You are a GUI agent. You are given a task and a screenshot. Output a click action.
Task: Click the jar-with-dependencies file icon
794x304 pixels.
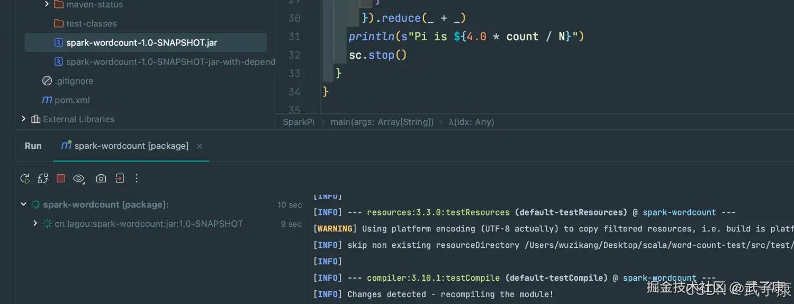(59, 62)
